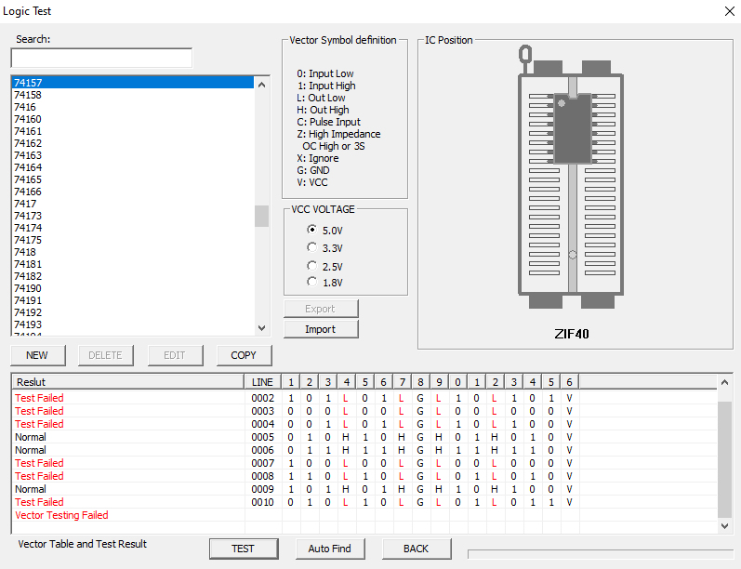This screenshot has height=569, width=741.
Task: Select 74190 in the IC list
Action: point(133,288)
